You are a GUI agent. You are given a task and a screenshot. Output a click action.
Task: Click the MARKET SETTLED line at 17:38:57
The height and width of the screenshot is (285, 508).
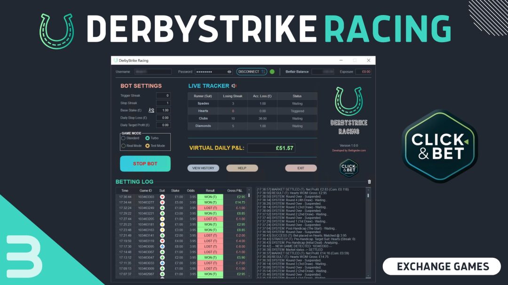[x=303, y=189]
